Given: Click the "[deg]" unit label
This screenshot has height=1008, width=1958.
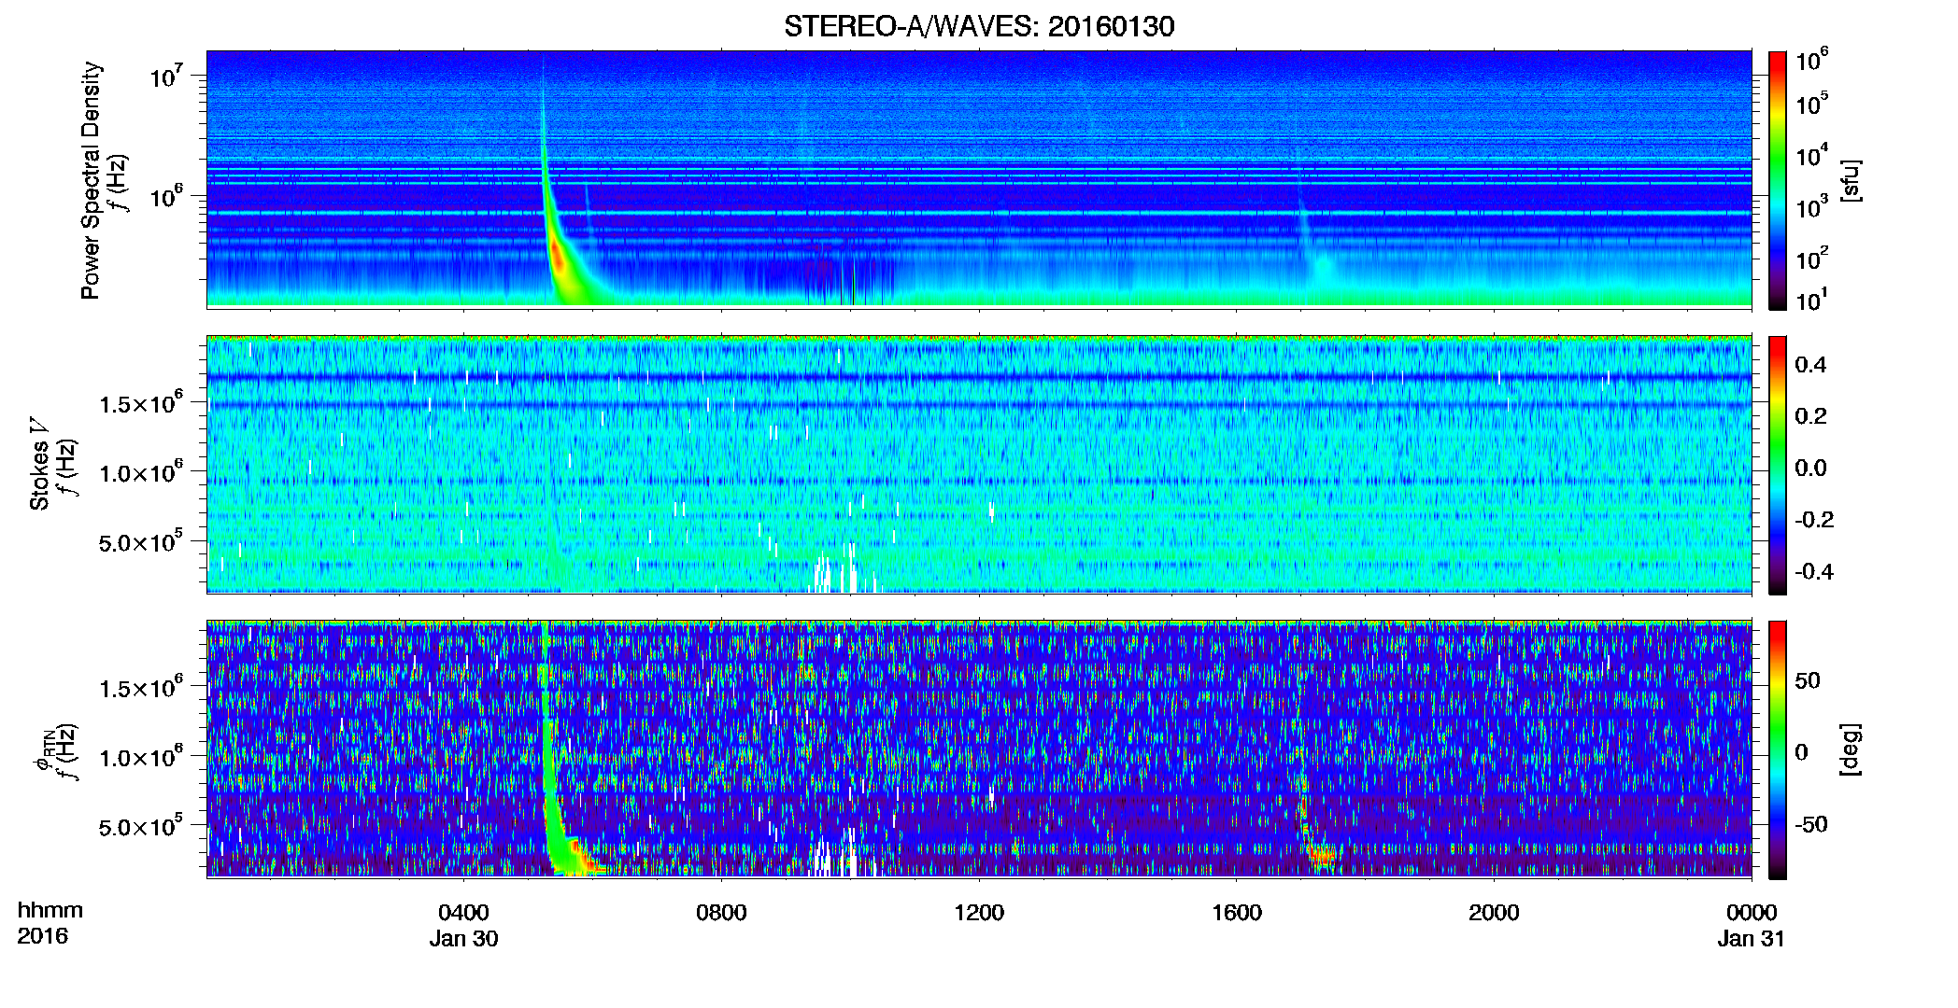Looking at the screenshot, I should pos(1850,749).
